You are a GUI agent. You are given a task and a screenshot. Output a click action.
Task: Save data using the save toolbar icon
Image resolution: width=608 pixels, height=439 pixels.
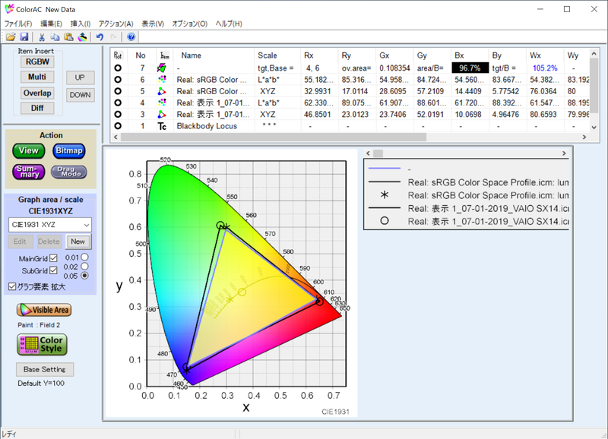(x=24, y=36)
